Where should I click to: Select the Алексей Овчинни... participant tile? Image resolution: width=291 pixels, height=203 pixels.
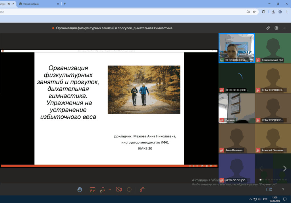click(x=273, y=138)
